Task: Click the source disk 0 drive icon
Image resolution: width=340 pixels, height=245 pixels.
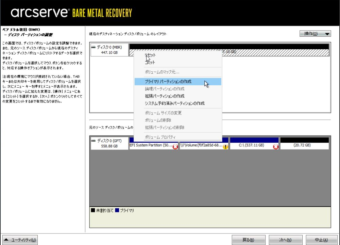Action: (x=93, y=141)
